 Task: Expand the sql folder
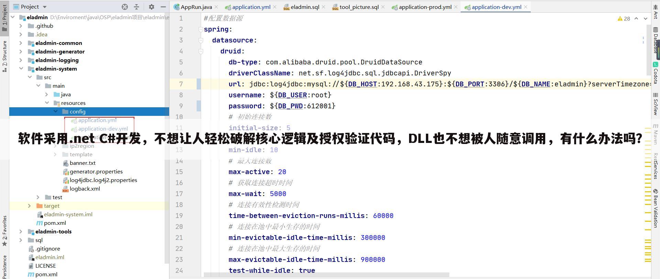click(21, 240)
